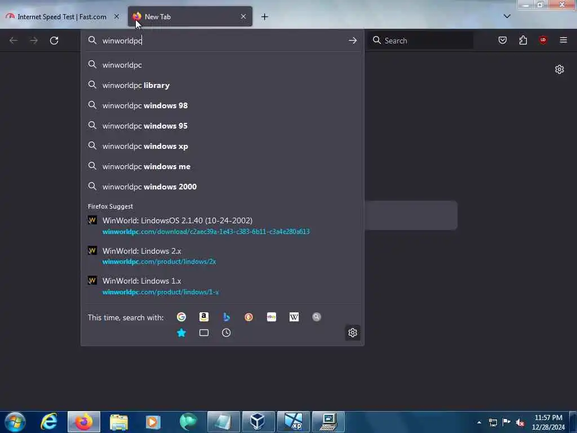The image size is (577, 433).
Task: Close the Fast.com tab
Action: (117, 16)
